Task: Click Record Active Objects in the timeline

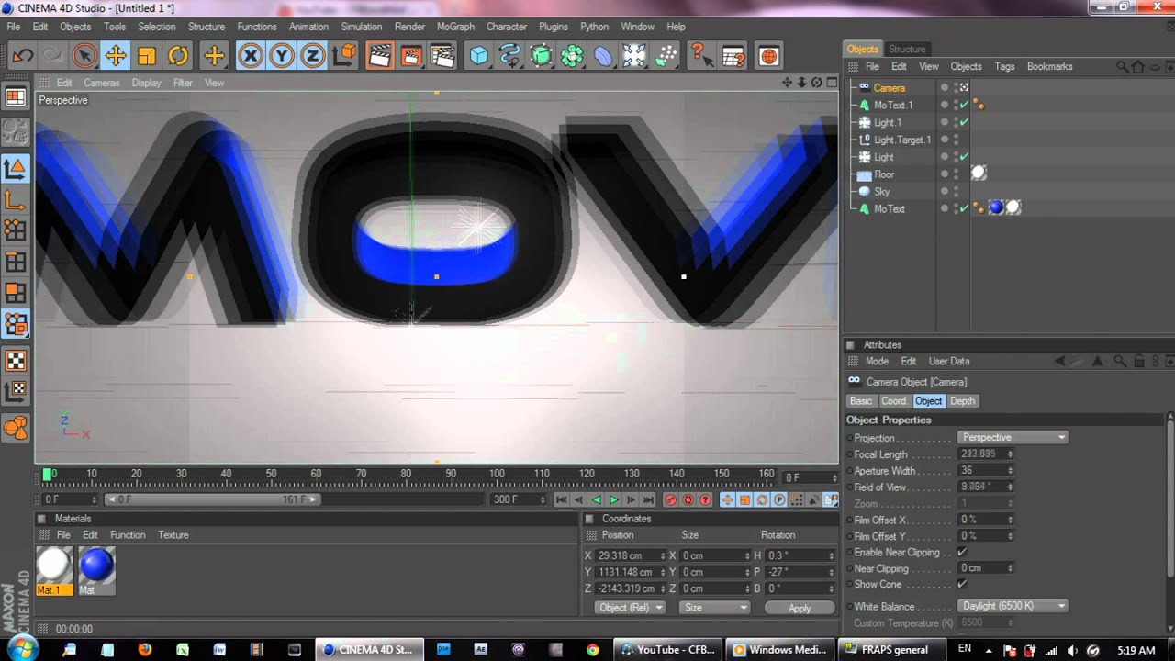Action: coord(671,500)
